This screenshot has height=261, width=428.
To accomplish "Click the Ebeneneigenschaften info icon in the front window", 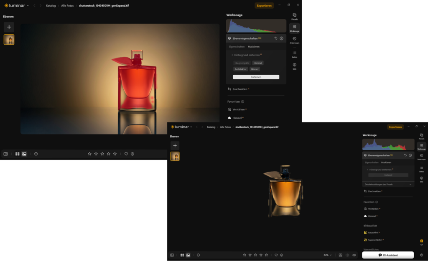I will (410, 155).
